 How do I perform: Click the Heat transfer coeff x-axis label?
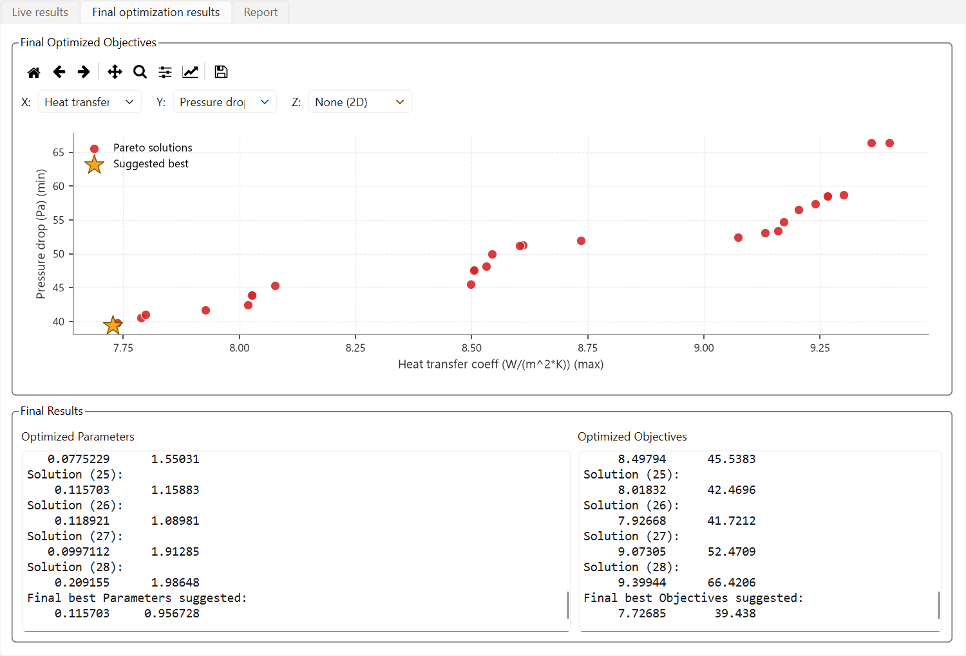tap(500, 365)
